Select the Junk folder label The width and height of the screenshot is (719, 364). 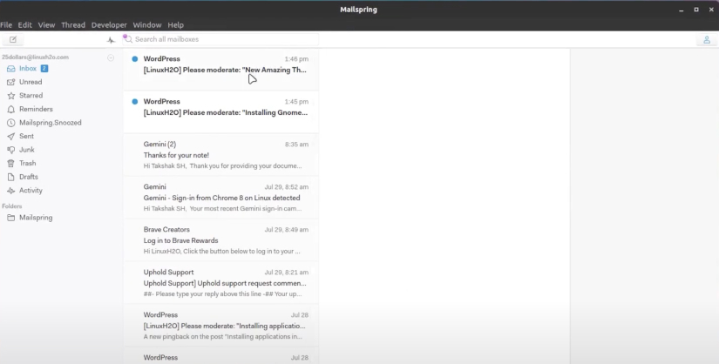(27, 150)
